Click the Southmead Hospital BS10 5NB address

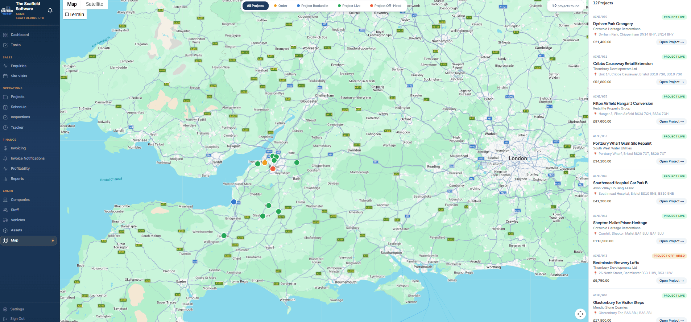(636, 194)
